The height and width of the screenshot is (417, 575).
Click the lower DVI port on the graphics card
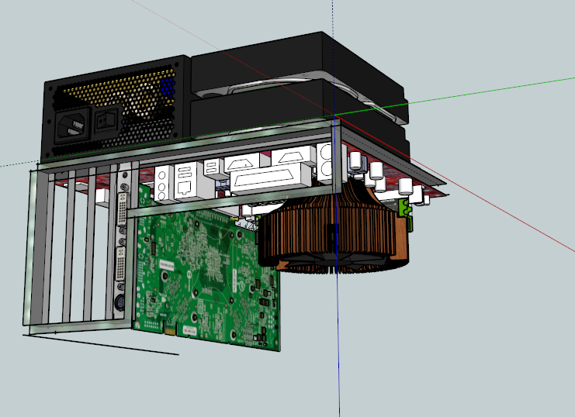(122, 263)
